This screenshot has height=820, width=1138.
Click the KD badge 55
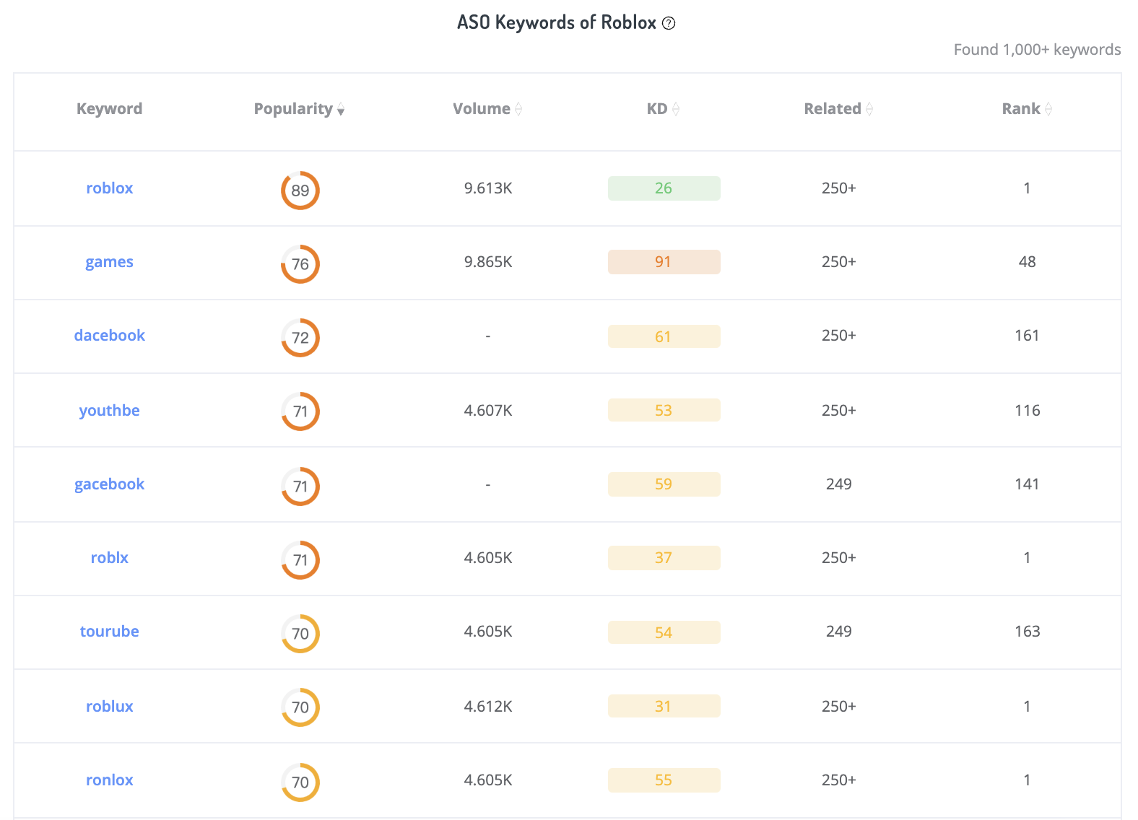664,780
